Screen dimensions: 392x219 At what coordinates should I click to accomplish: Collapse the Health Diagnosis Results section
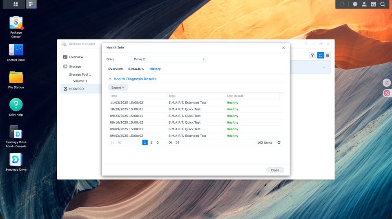(x=110, y=79)
